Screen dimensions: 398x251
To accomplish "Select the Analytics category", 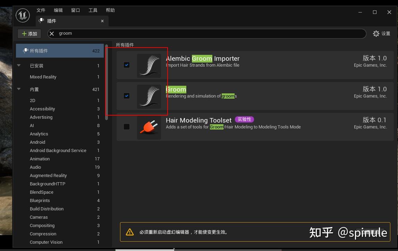I will (x=60, y=134).
